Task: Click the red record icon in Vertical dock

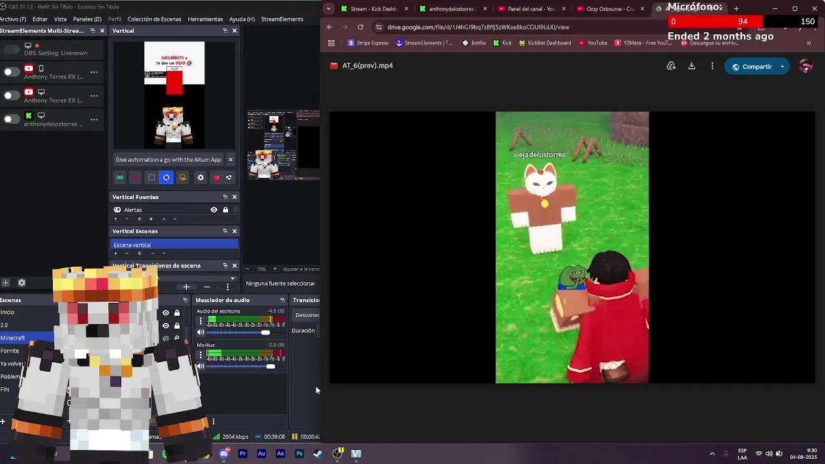Action: tap(135, 177)
